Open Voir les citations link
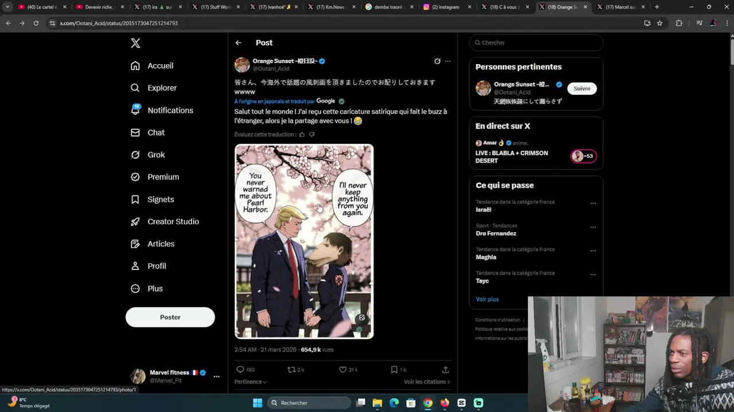The image size is (734, 412). click(x=427, y=382)
